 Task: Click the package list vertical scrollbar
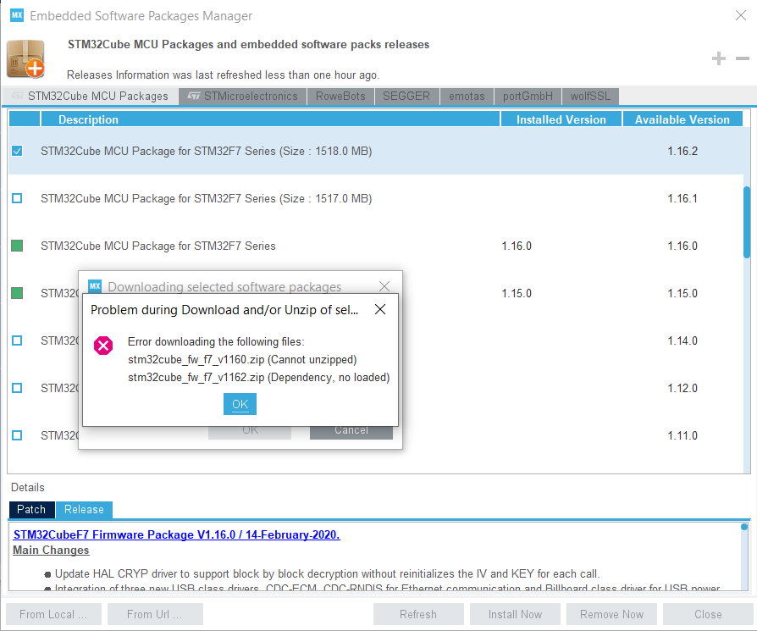pyautogui.click(x=746, y=222)
